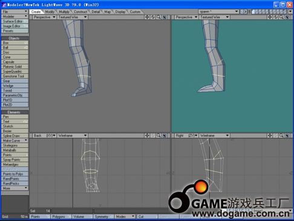
Task: Maximize the Right wireframe viewport
Action: (x=287, y=136)
